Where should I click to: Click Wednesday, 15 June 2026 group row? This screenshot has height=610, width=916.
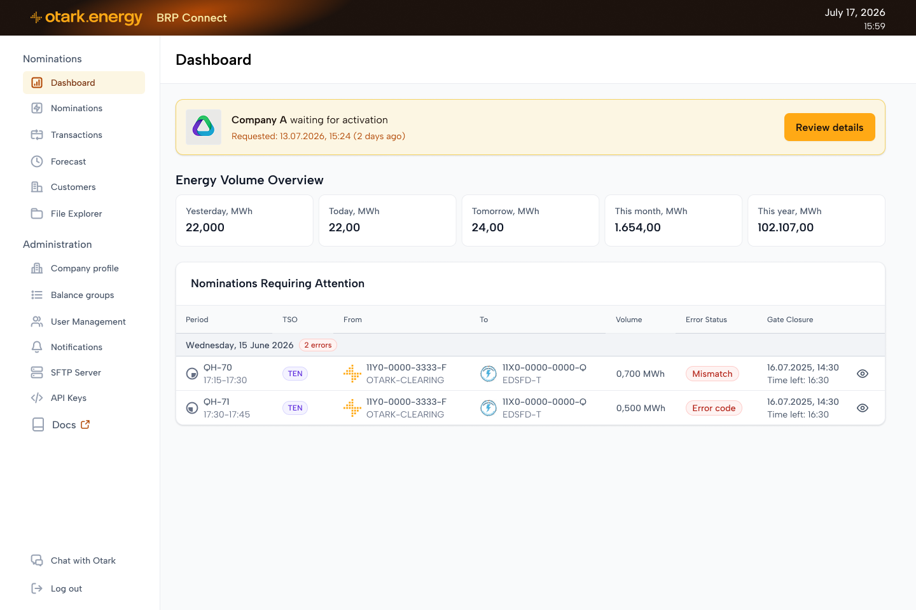pos(531,345)
